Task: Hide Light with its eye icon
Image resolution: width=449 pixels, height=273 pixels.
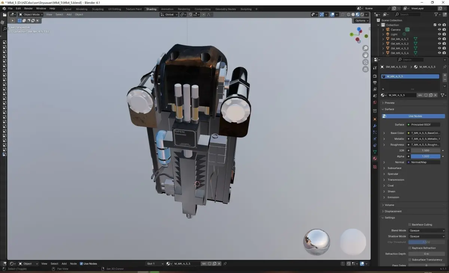Action: 440,34
